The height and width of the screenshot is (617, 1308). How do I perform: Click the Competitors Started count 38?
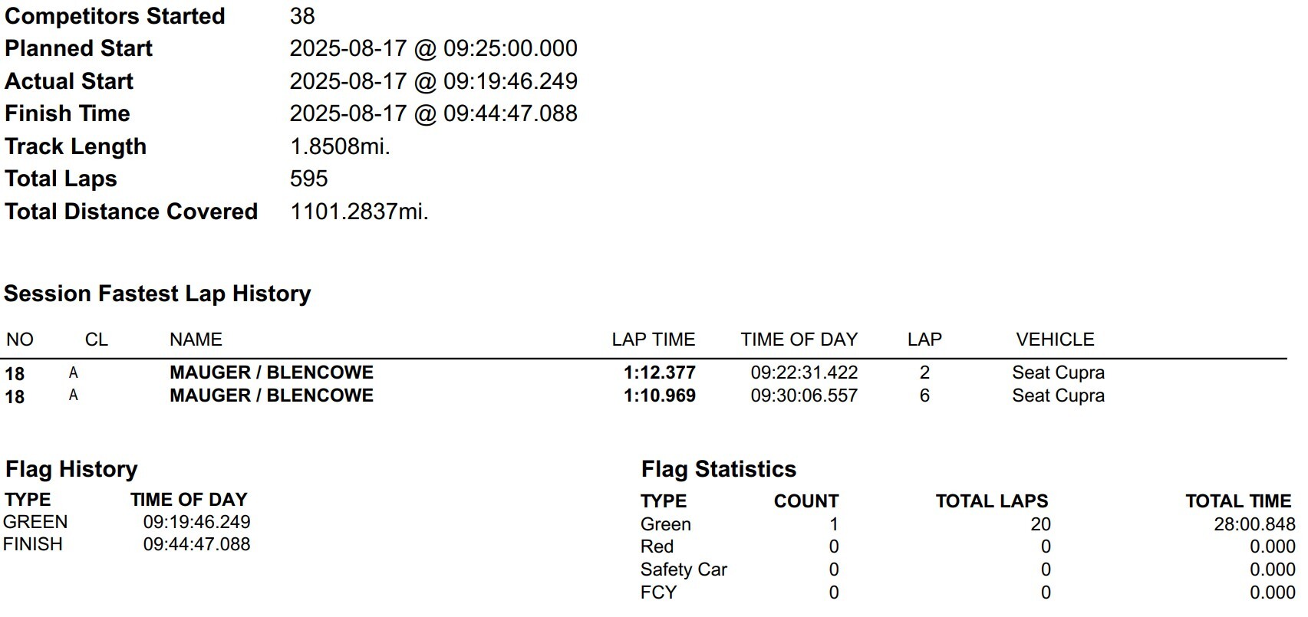pos(302,16)
